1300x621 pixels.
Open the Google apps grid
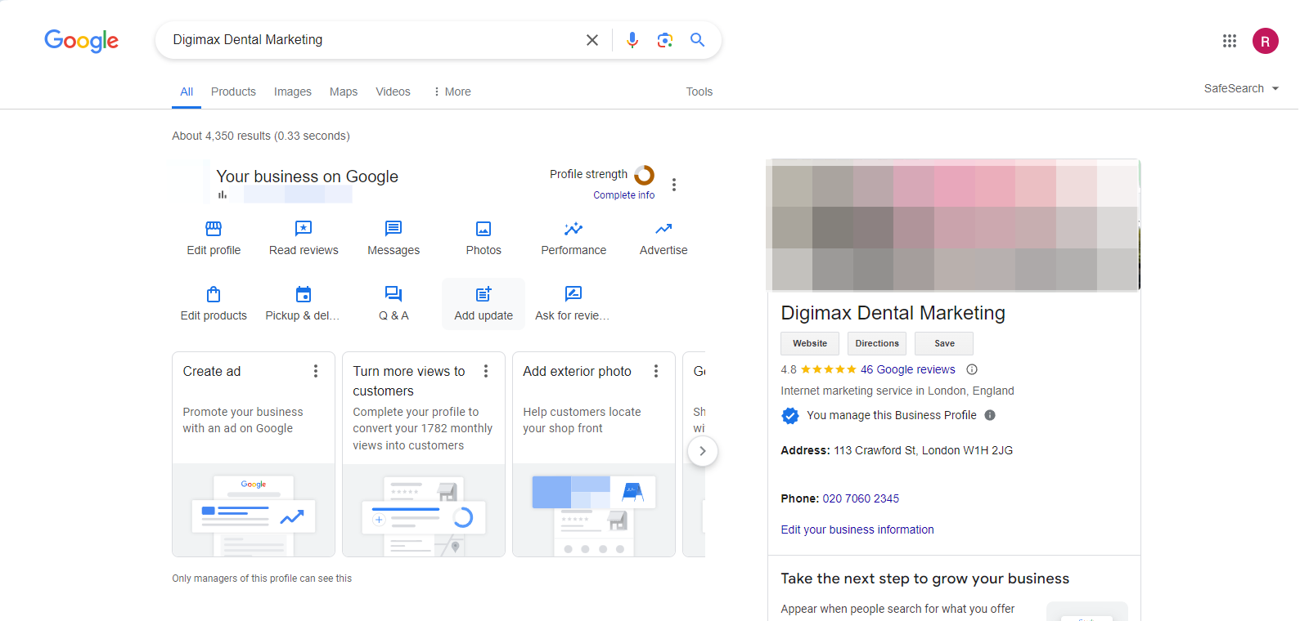coord(1230,41)
